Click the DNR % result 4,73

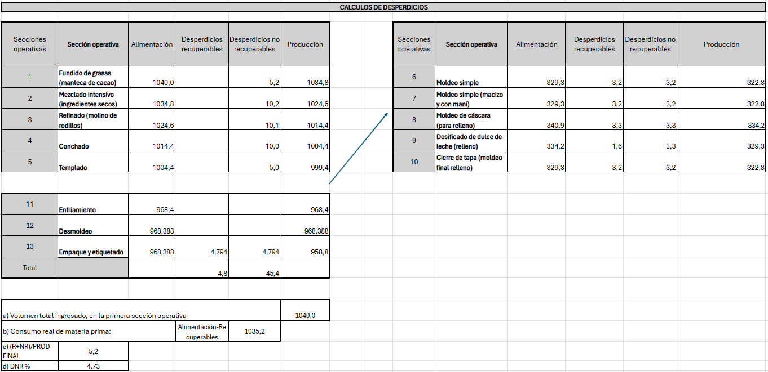click(93, 366)
